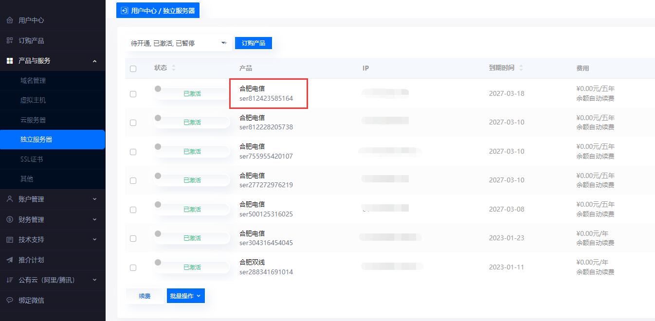
Task: Switch to 云服务器 in the sidebar
Action: tap(33, 120)
